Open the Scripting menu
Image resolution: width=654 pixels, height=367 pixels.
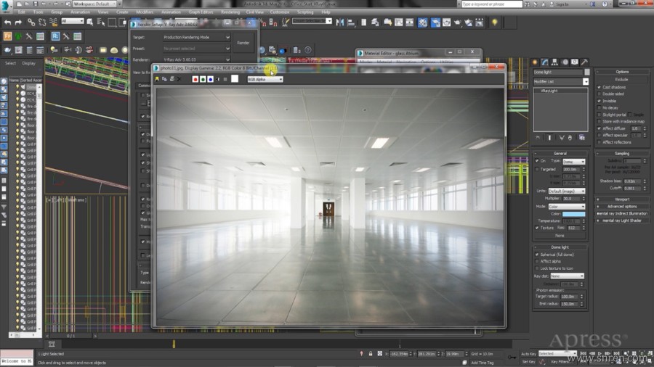tap(305, 12)
